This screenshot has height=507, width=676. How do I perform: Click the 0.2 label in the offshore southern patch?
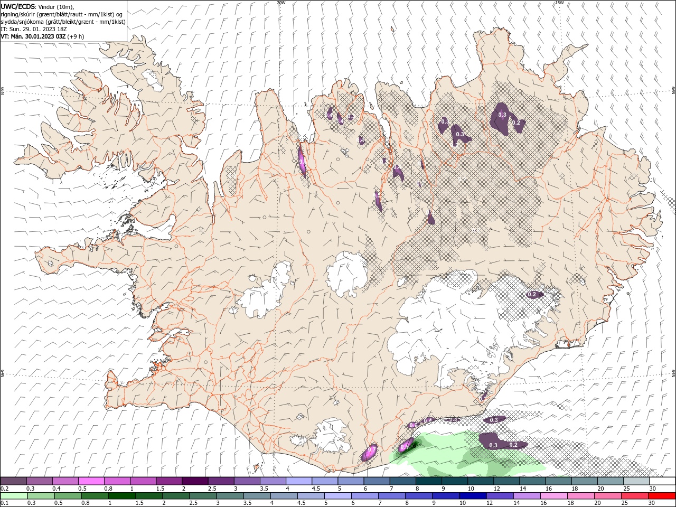pyautogui.click(x=513, y=445)
